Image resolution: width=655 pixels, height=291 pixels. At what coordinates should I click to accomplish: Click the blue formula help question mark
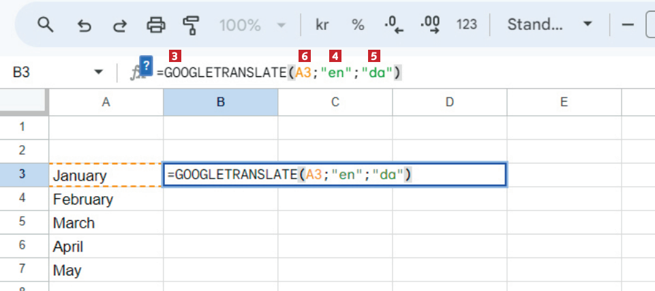pos(146,63)
